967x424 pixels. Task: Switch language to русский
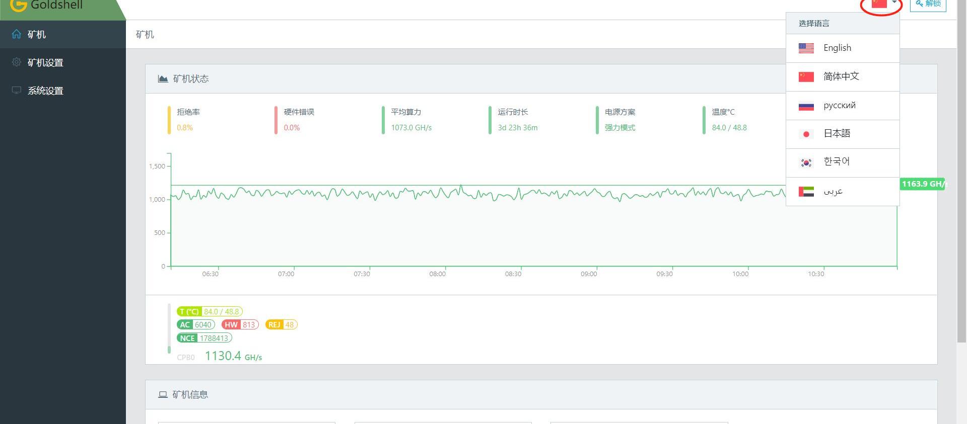pyautogui.click(x=839, y=106)
